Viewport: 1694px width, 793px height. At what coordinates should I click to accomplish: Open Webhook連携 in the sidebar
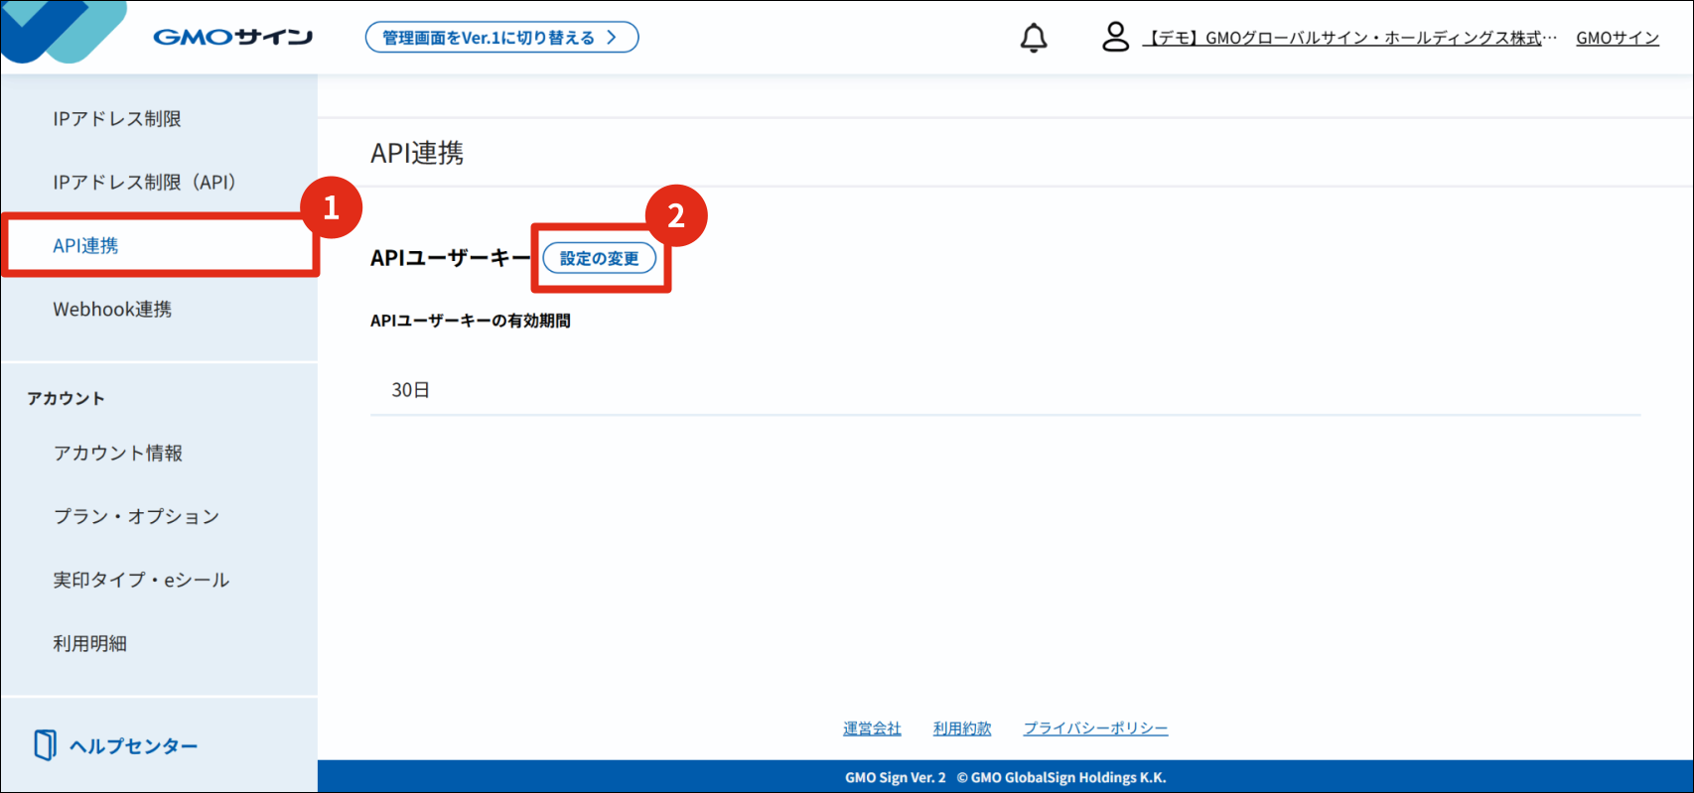112,310
